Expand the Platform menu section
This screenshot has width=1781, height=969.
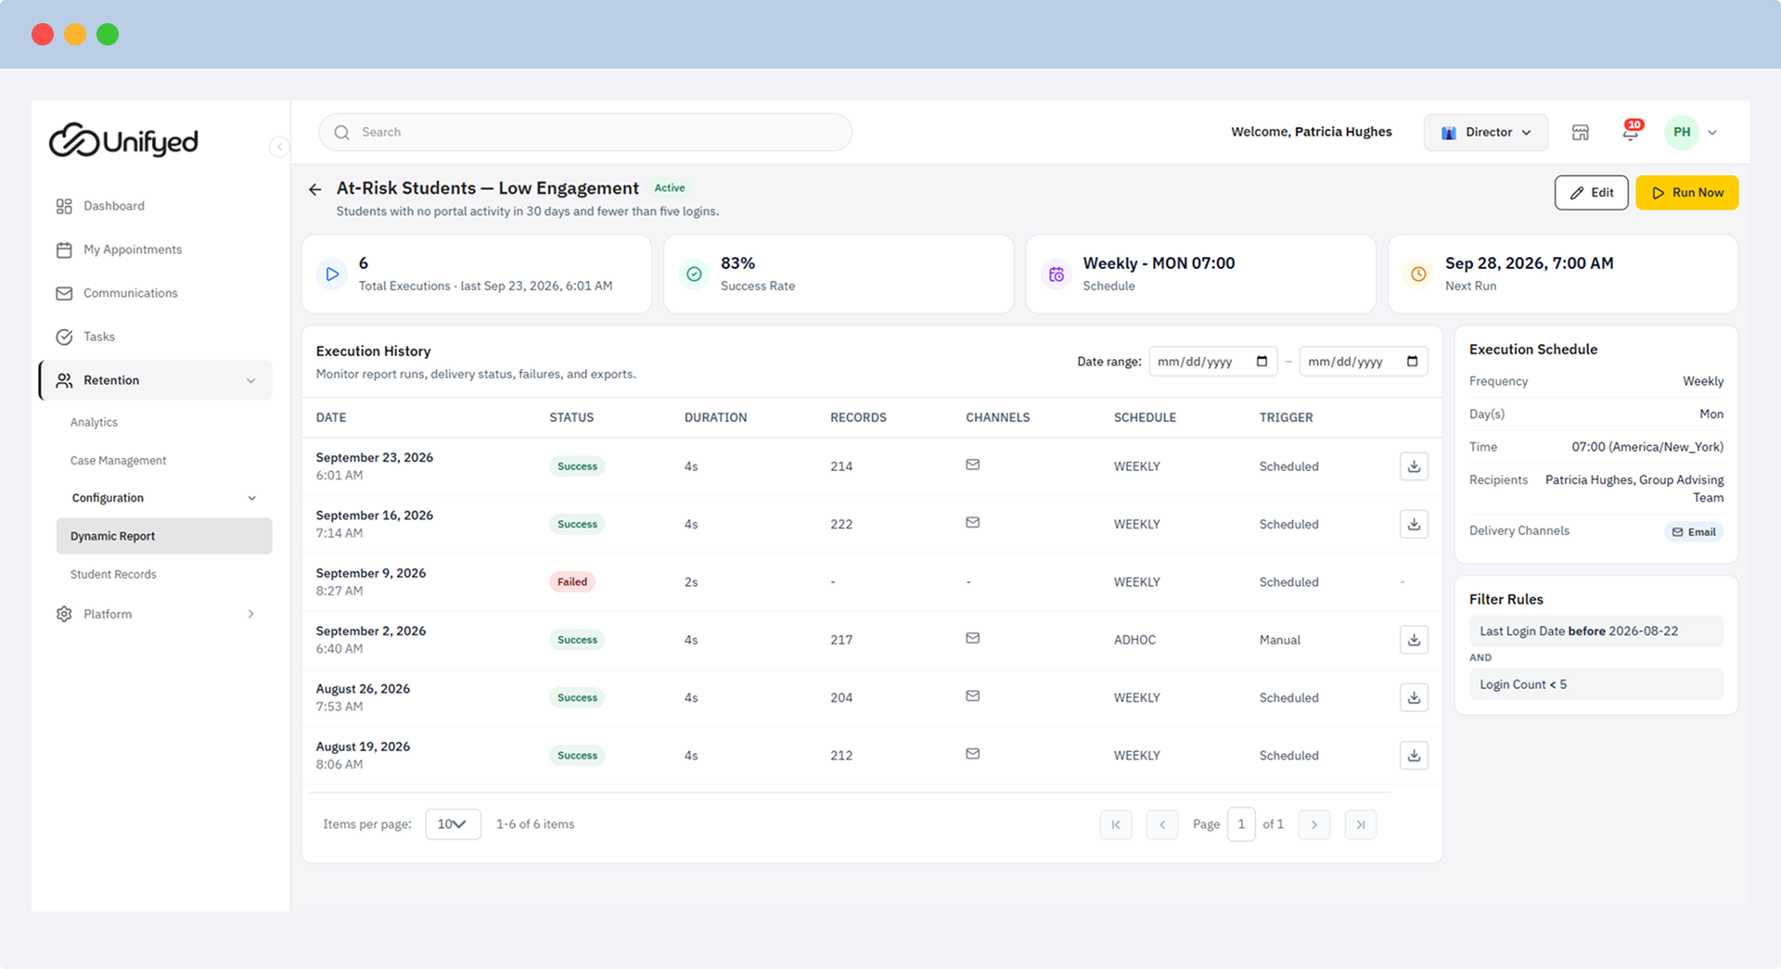(x=250, y=614)
